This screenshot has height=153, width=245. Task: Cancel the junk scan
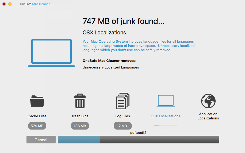click(x=41, y=140)
